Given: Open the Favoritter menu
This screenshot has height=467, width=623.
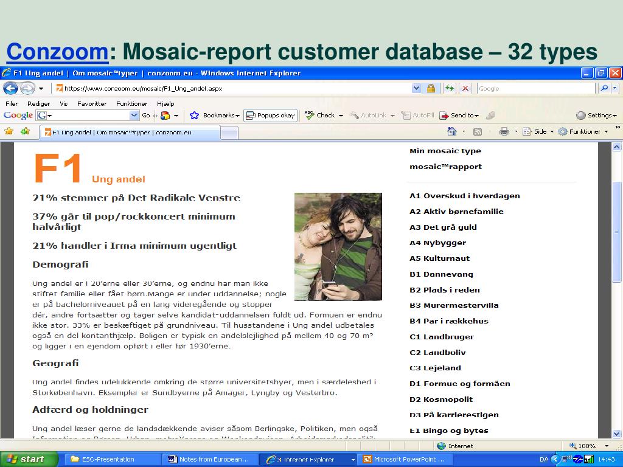Looking at the screenshot, I should (x=92, y=103).
